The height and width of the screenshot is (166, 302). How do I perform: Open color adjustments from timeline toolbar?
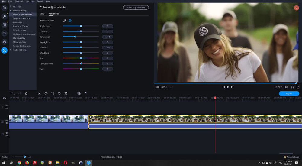(59, 93)
